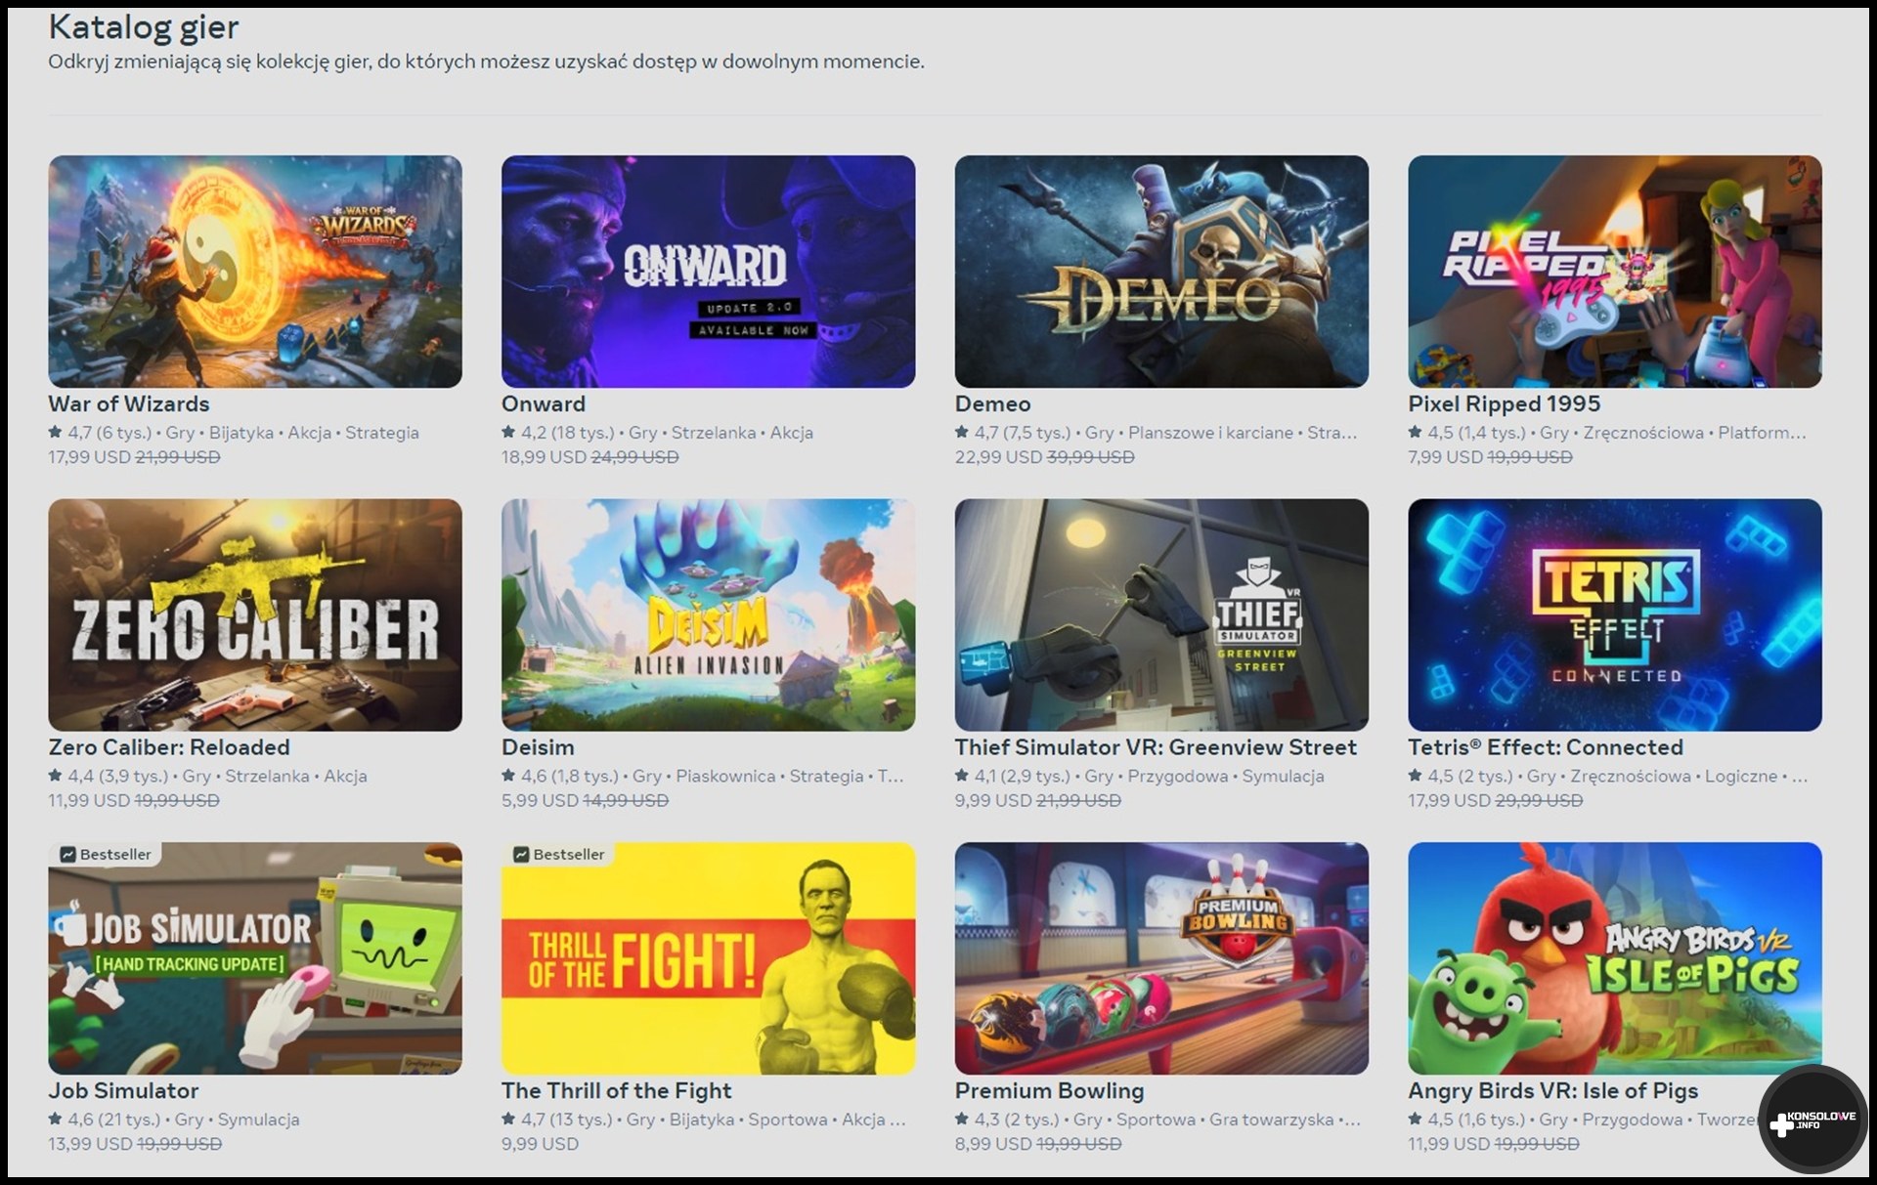The image size is (1877, 1185).
Task: Open the Thief Simulator VR cover art
Action: click(x=1161, y=614)
